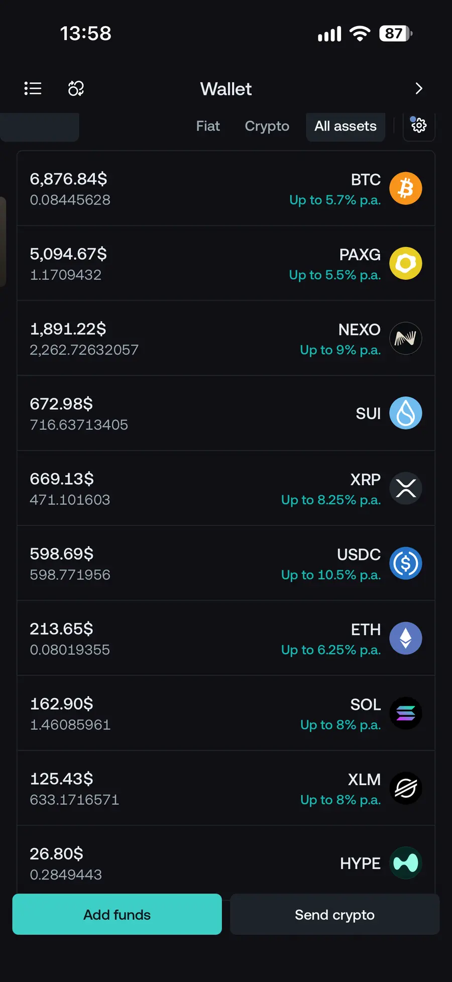Tap the NEXO token icon
The image size is (452, 982).
(x=406, y=338)
